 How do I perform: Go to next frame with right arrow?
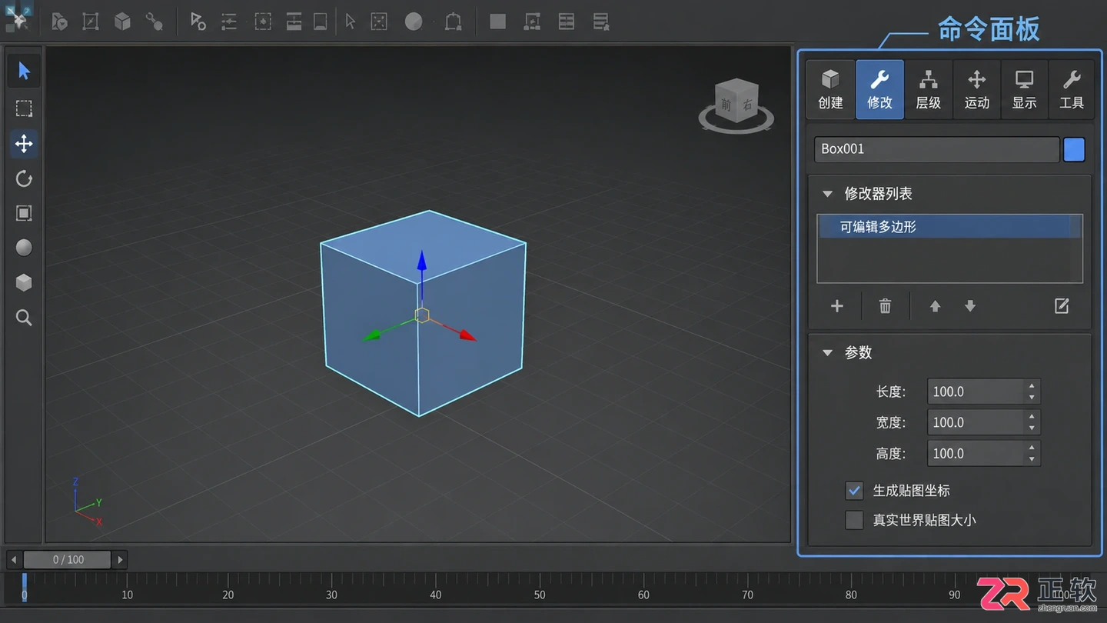click(x=120, y=559)
